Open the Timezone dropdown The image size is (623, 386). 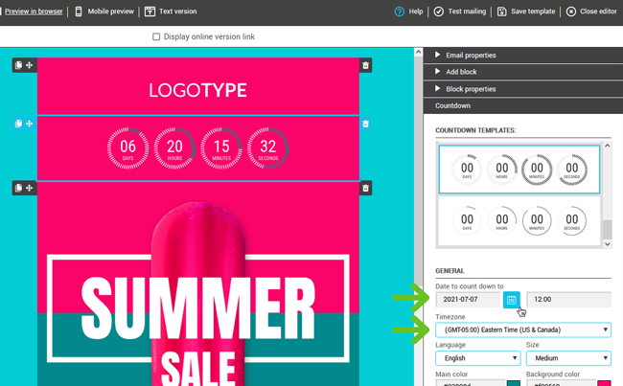click(522, 330)
